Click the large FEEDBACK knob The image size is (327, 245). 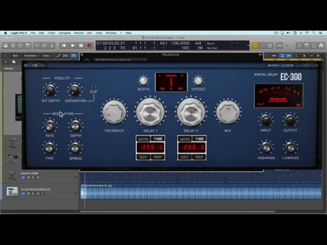tap(114, 112)
